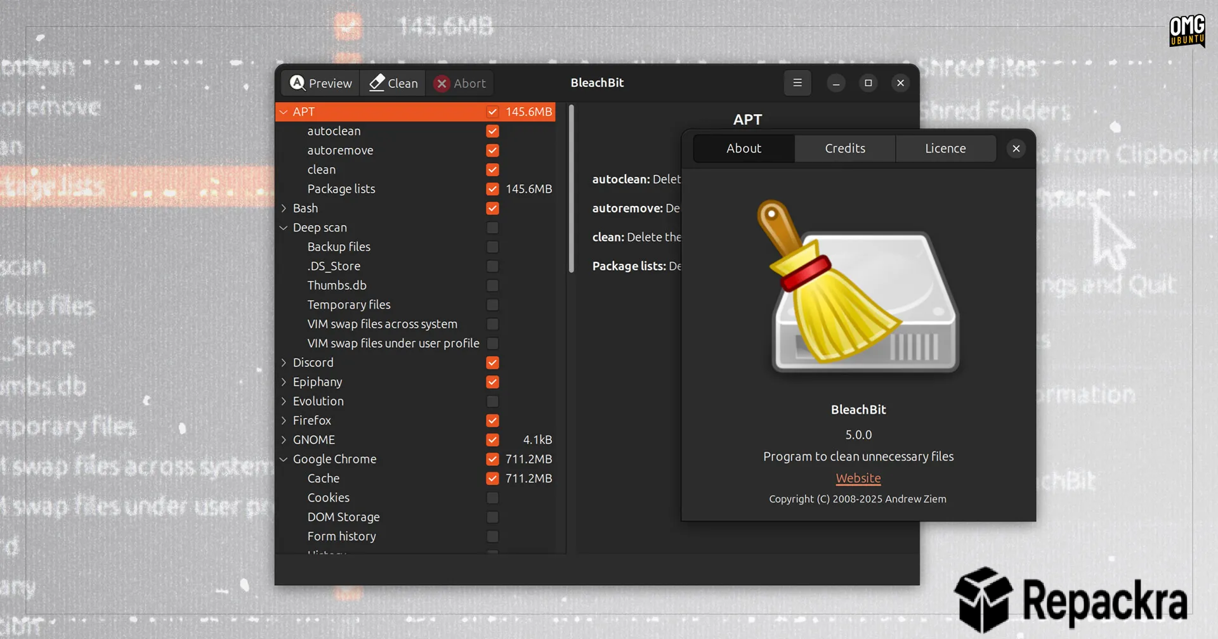Click the Clean button label
The image size is (1218, 639).
pos(403,83)
